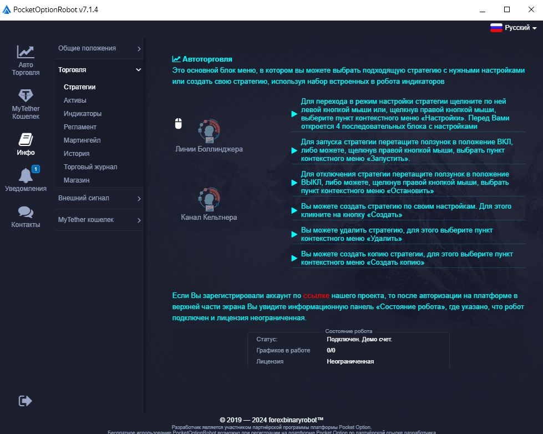This screenshot has width=543, height=434.
Task: Click arrow bullet beside «Создать» instruction
Action: click(x=295, y=210)
